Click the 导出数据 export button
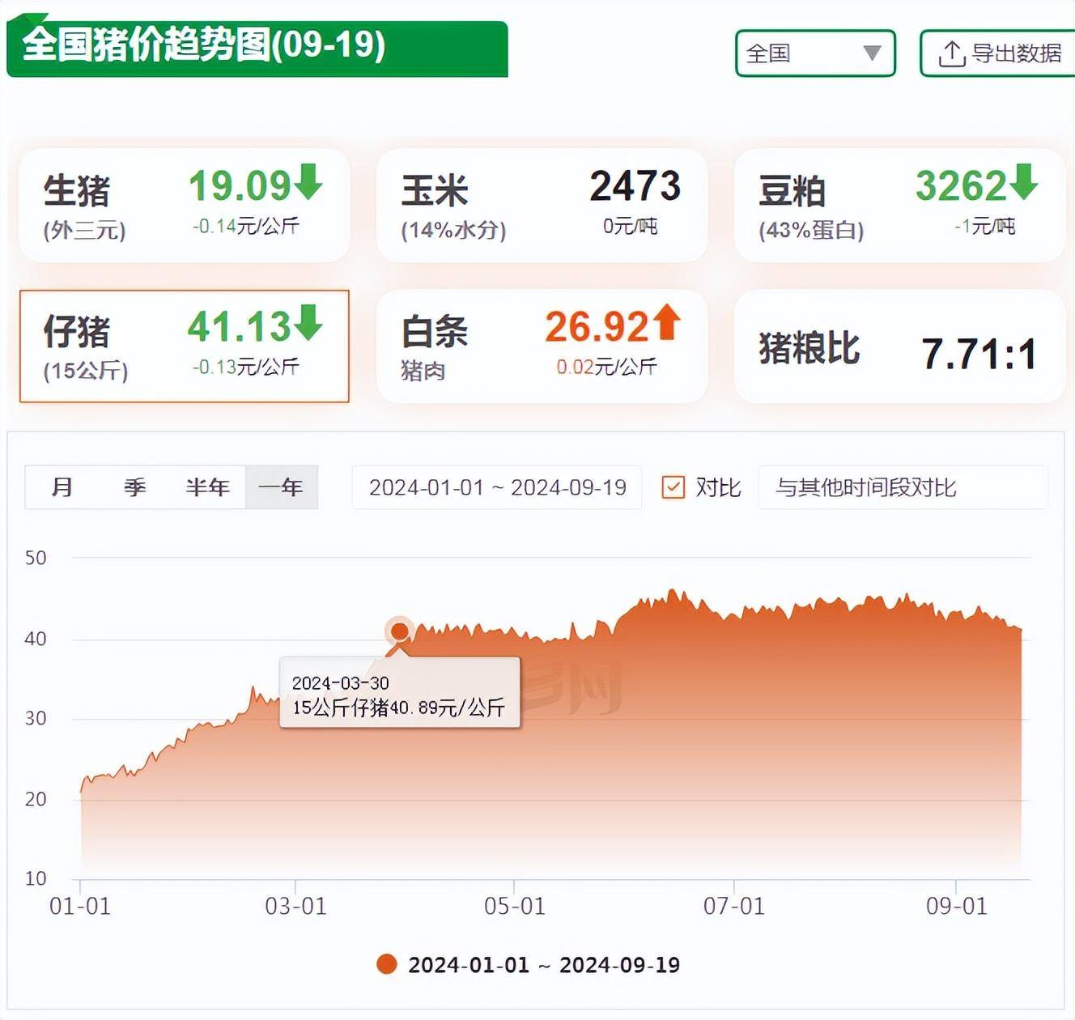 998,53
